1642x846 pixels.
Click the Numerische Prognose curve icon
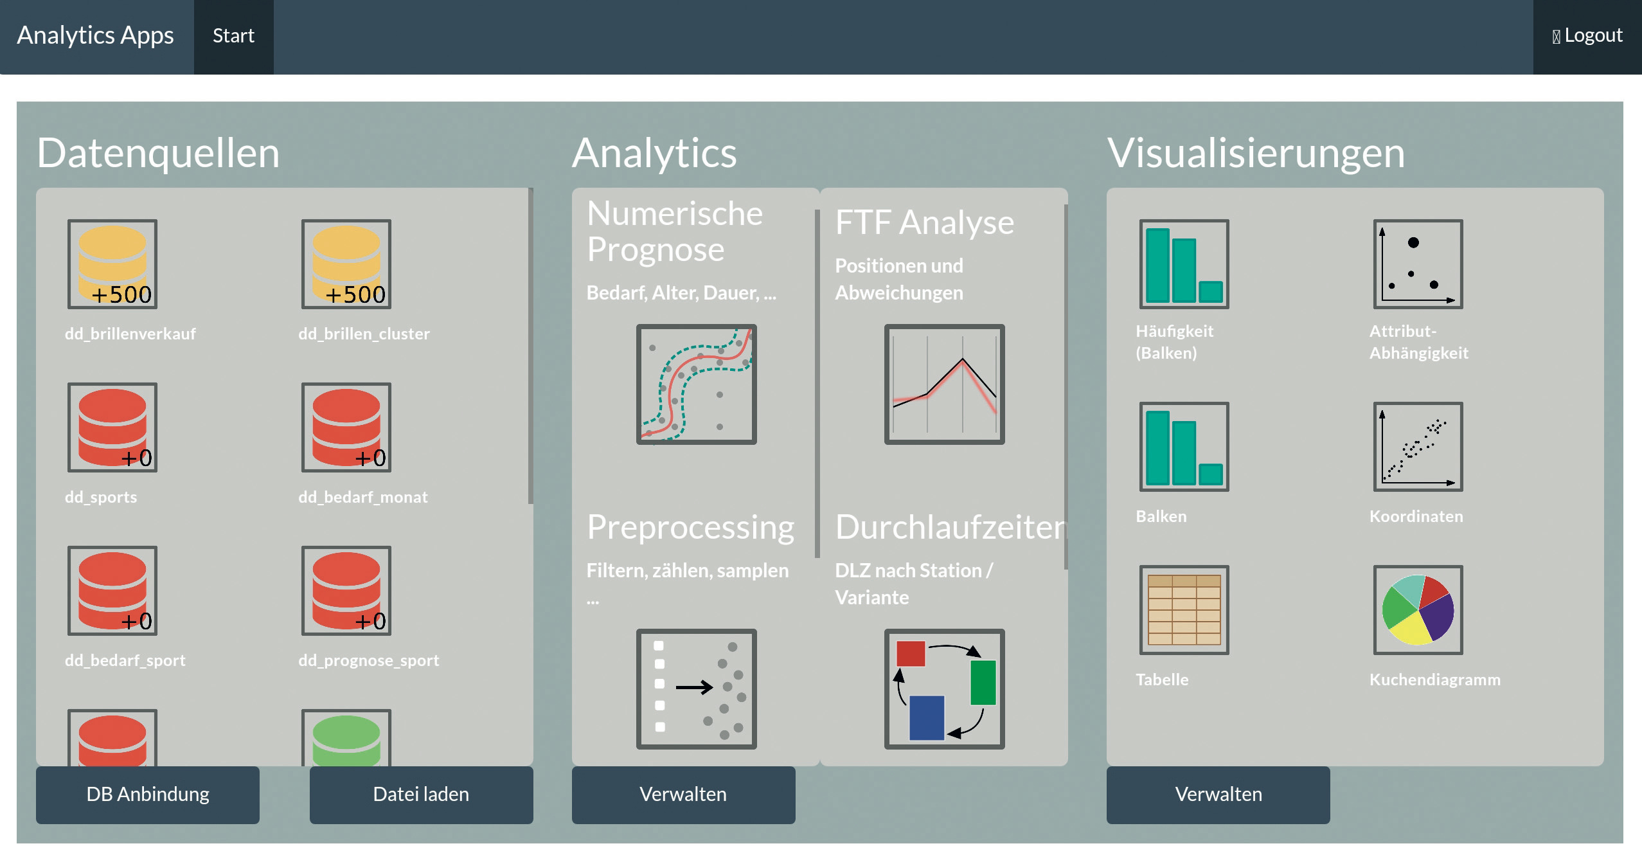pos(696,384)
